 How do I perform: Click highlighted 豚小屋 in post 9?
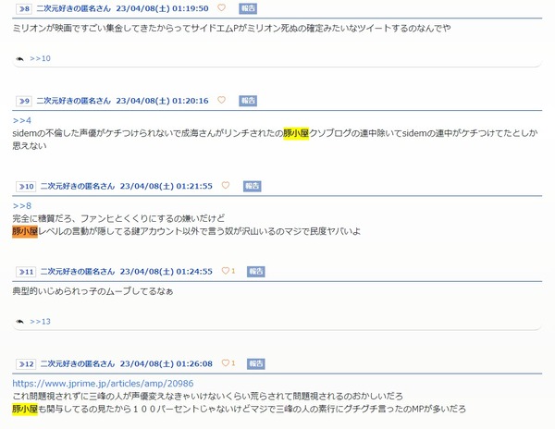pyautogui.click(x=296, y=133)
